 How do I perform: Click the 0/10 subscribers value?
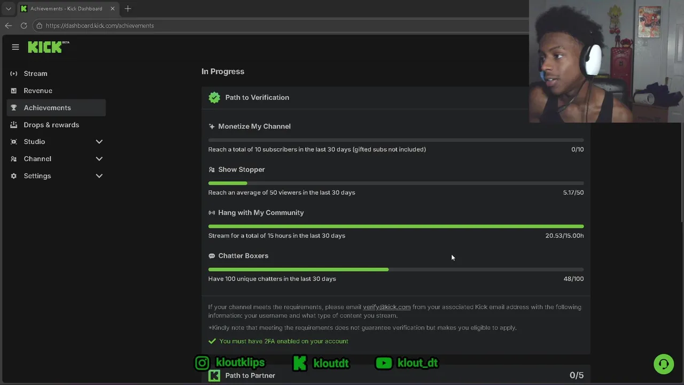[x=578, y=149]
